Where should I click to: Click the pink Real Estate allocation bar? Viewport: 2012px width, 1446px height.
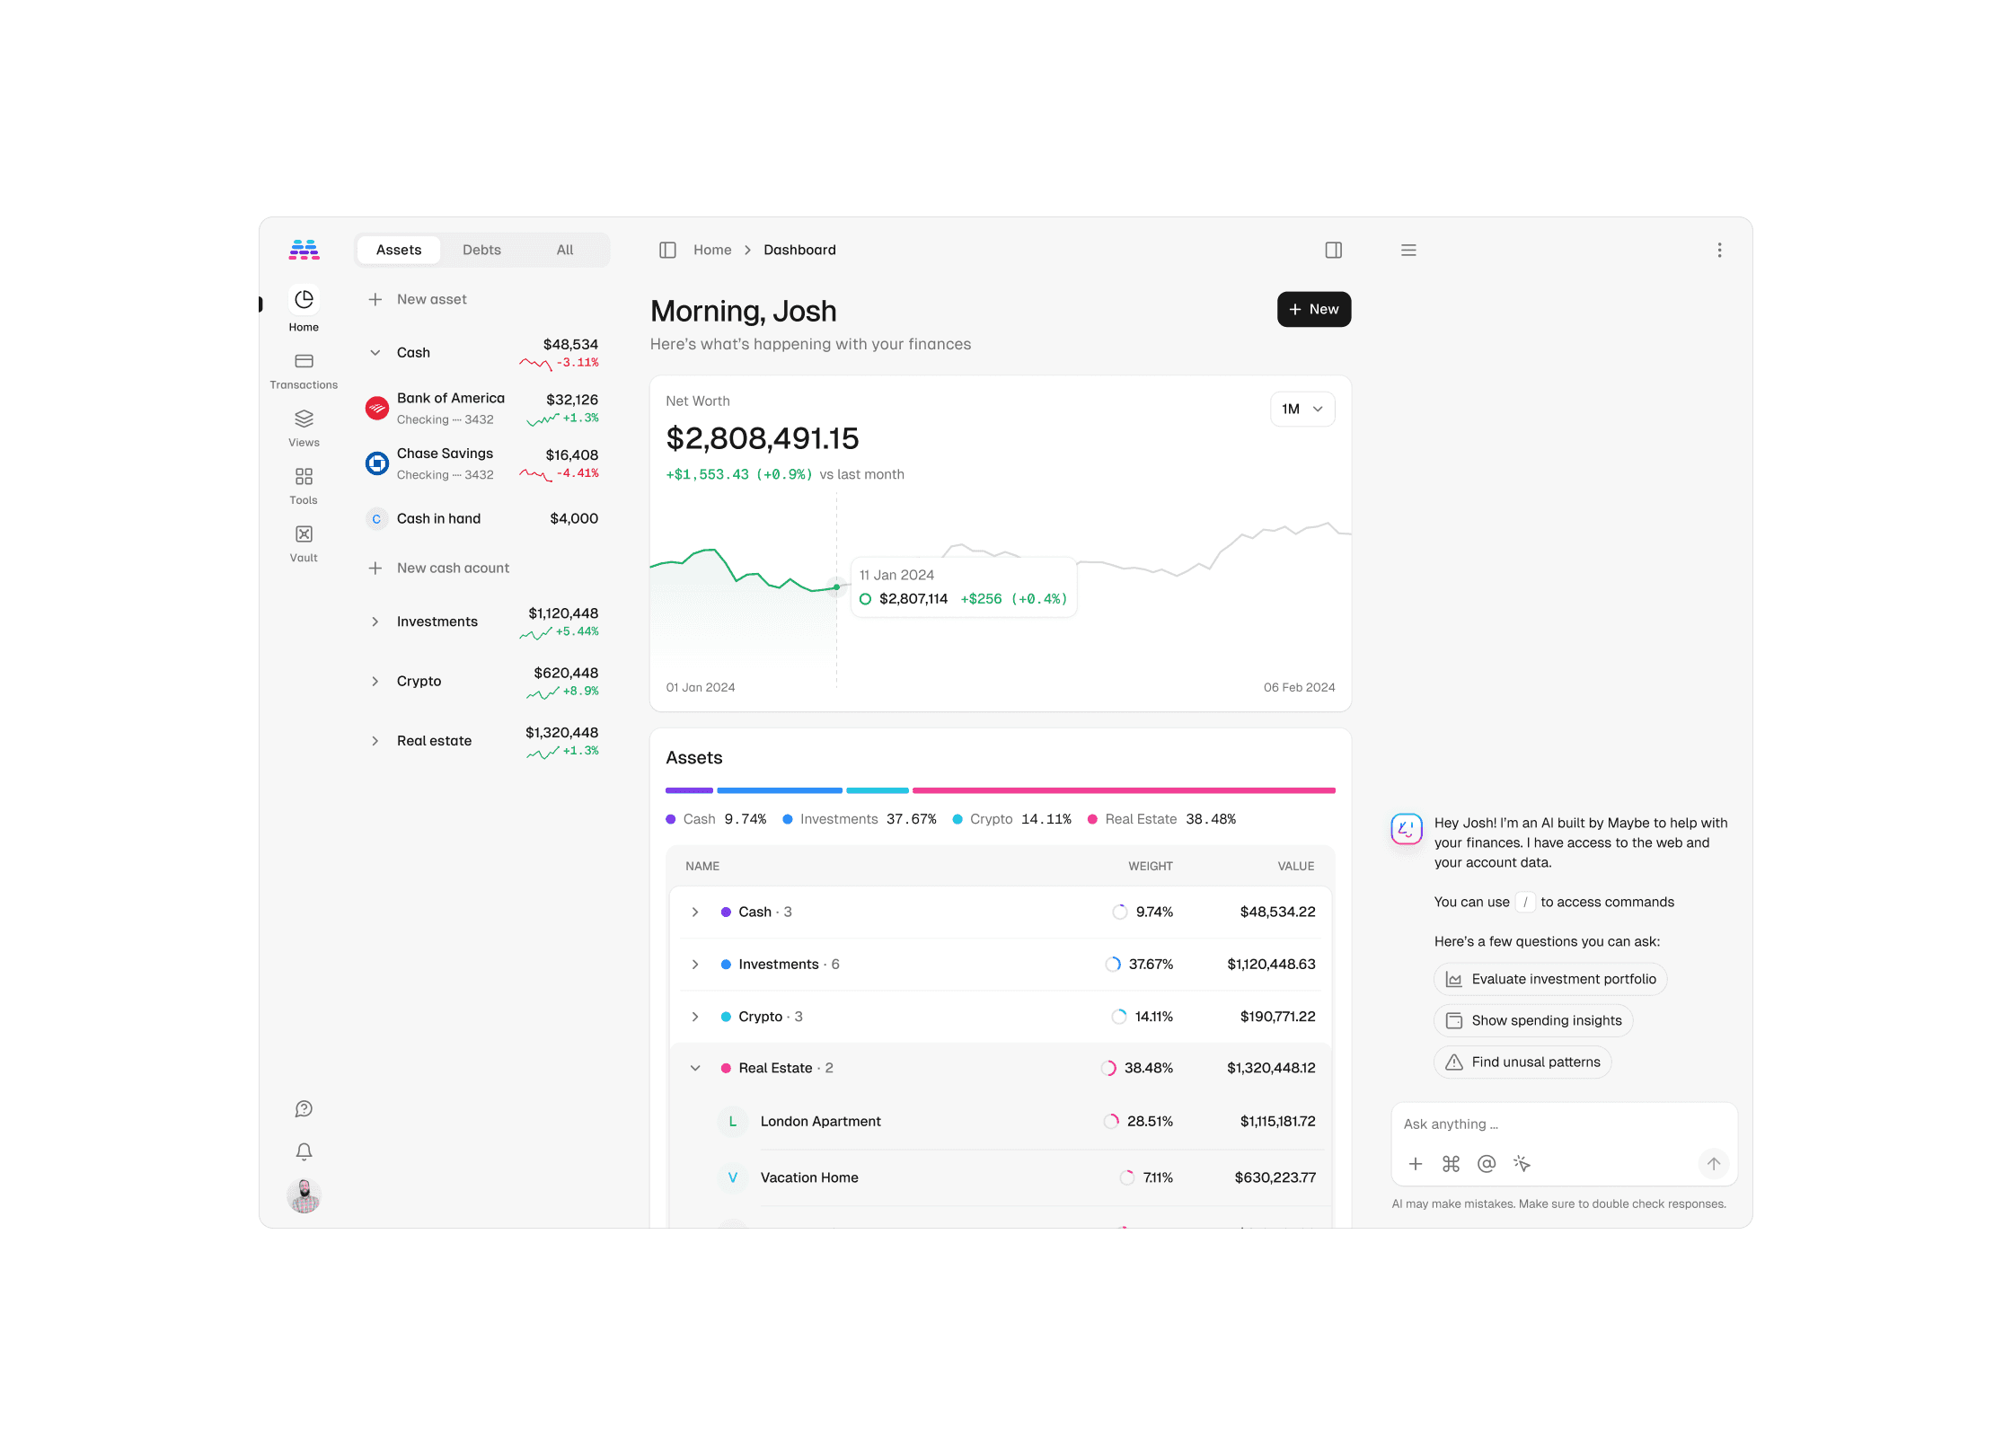pyautogui.click(x=1123, y=790)
